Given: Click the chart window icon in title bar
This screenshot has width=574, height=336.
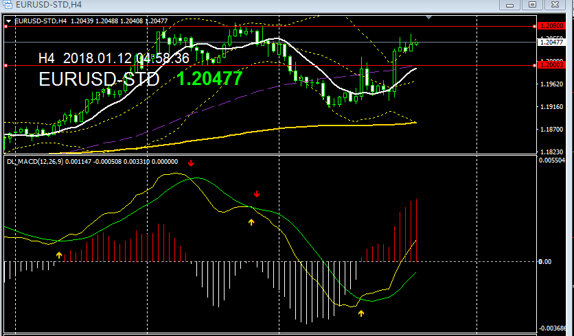Looking at the screenshot, I should (8, 5).
